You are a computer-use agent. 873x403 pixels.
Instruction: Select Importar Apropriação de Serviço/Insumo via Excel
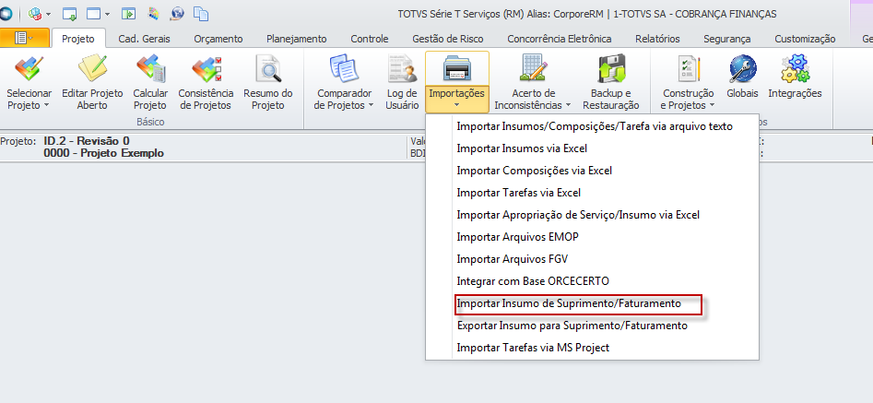[593, 214]
